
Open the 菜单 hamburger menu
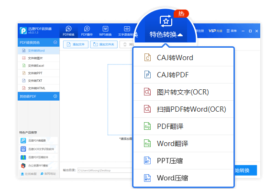pyautogui.click(x=232, y=31)
